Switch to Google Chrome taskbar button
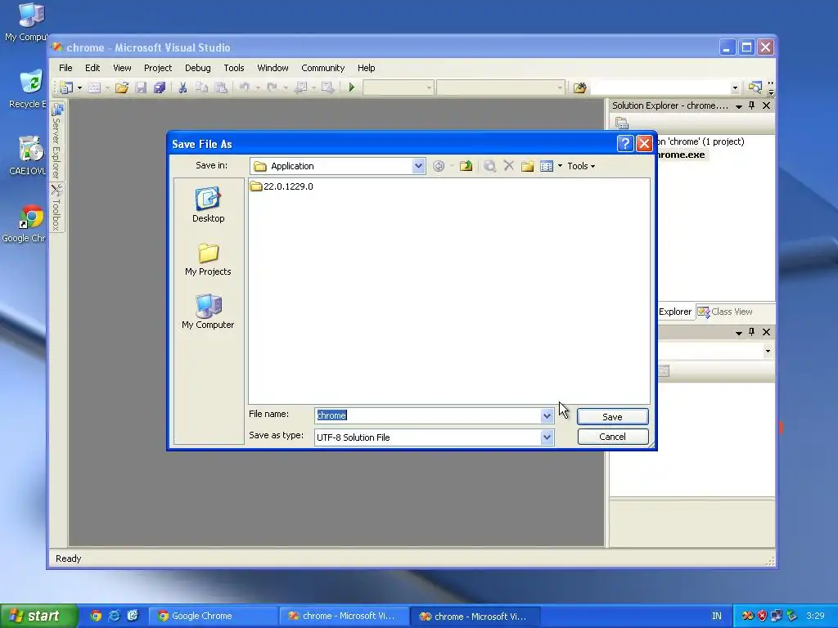838x628 pixels. [213, 616]
